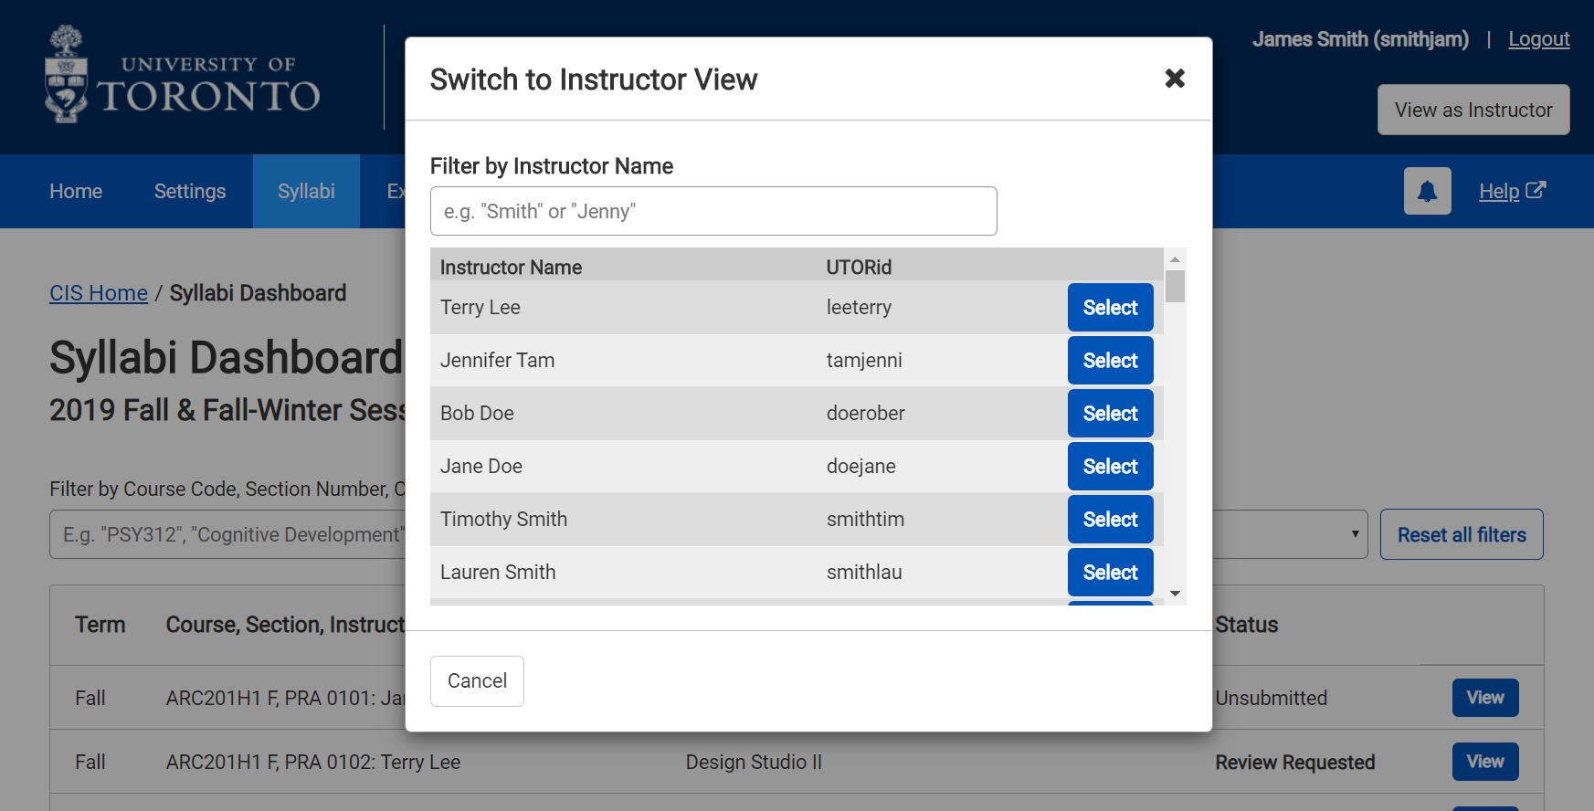Click inside the Filter by Instructor Name field

point(713,211)
